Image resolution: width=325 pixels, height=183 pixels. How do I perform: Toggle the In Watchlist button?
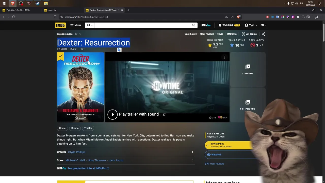229,145
